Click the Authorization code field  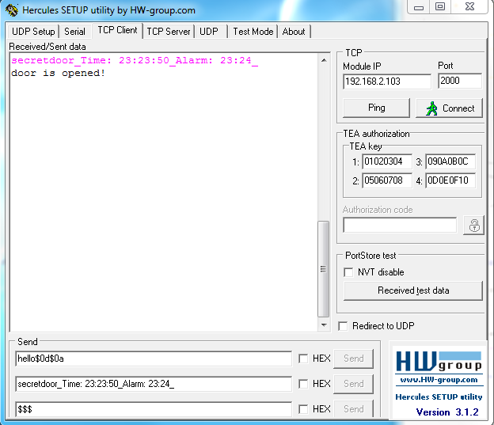(x=400, y=225)
